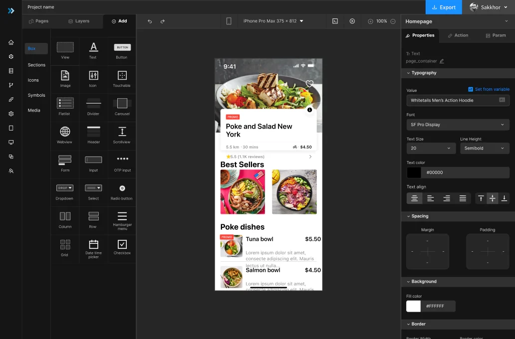Switch to the Layers tab
The height and width of the screenshot is (339, 515).
(78, 21)
